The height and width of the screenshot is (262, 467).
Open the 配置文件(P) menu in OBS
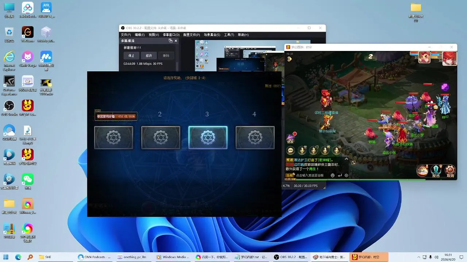[x=192, y=35]
